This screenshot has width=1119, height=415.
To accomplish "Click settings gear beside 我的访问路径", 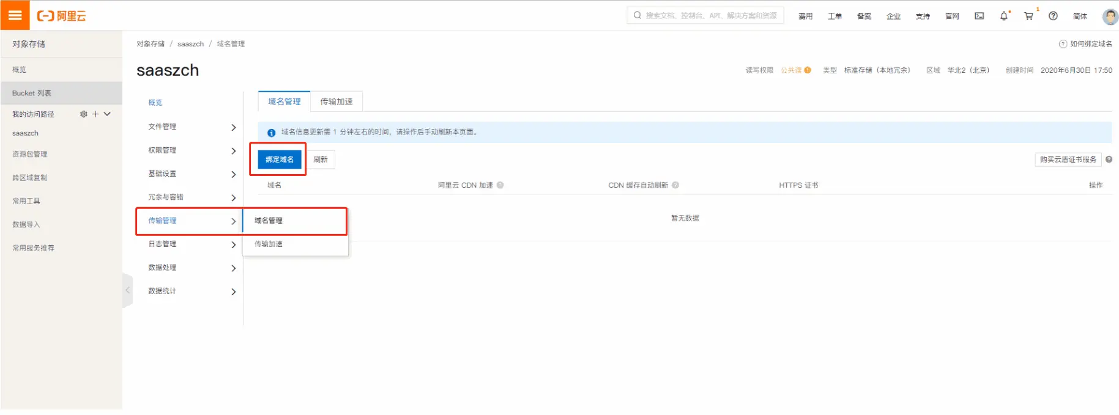I will [84, 114].
